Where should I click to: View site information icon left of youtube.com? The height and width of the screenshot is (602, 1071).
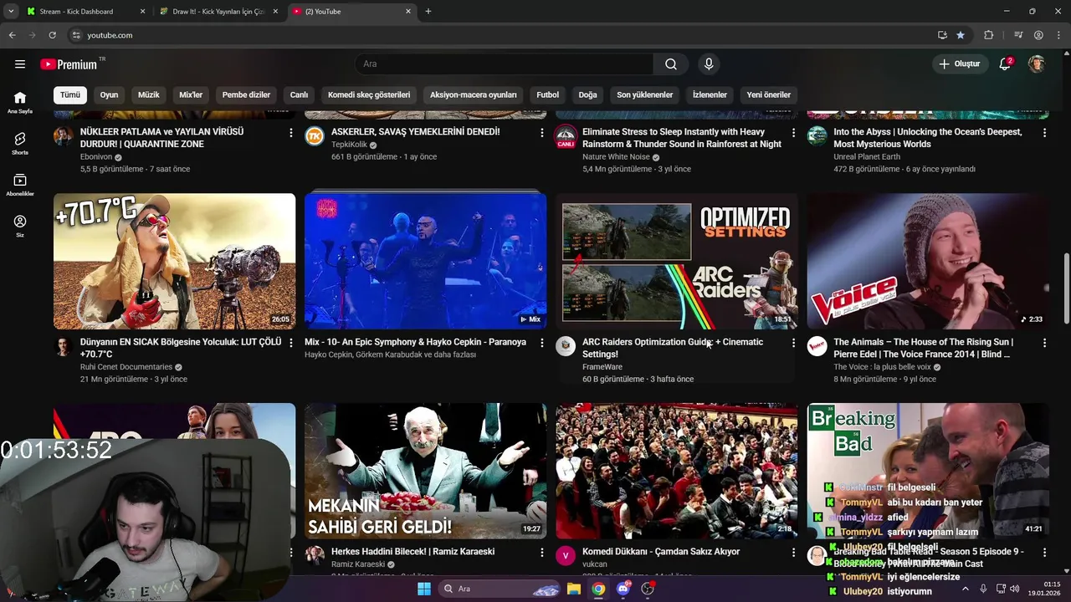75,35
